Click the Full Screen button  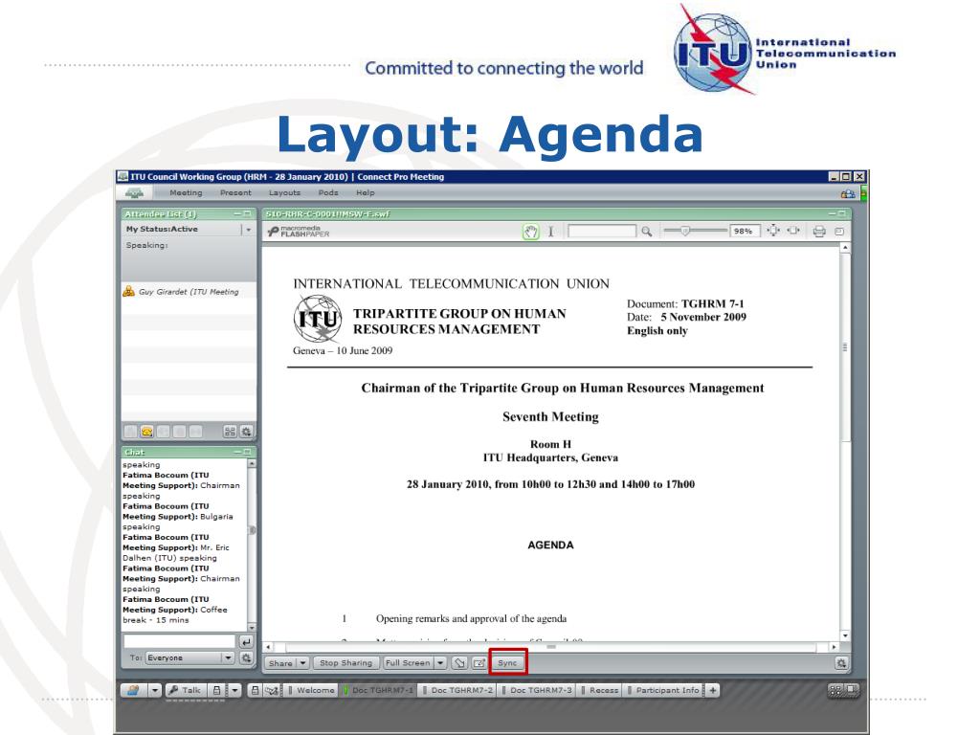408,663
